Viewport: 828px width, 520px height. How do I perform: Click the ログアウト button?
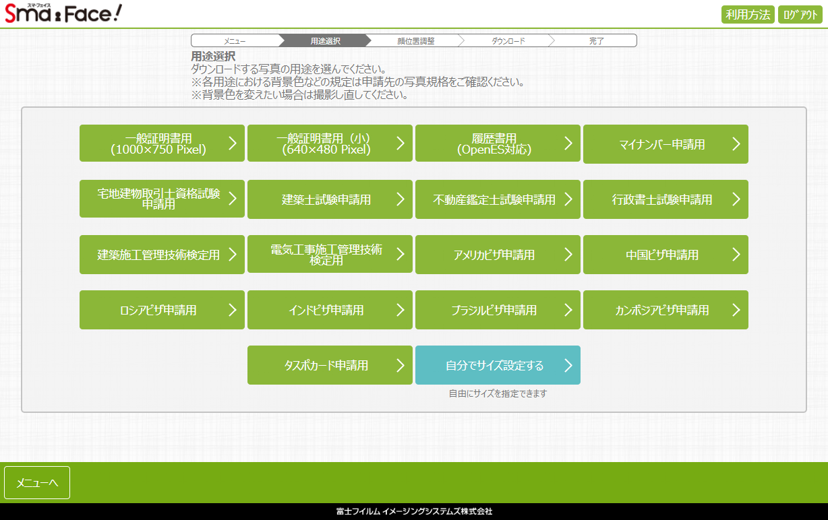[x=800, y=15]
